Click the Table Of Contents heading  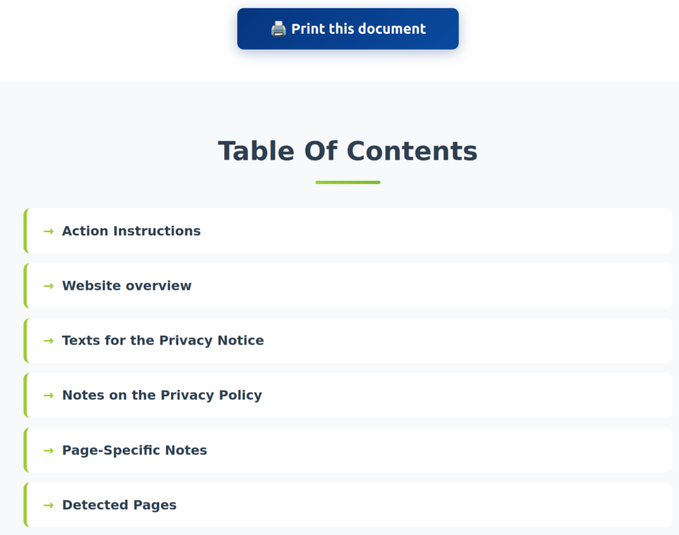click(347, 151)
